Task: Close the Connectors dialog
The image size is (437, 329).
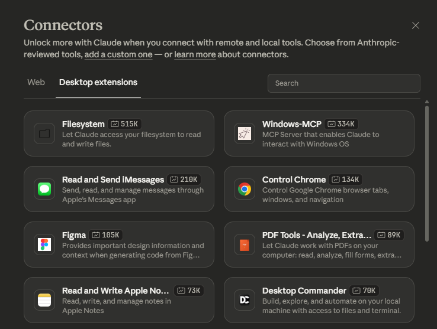Action: [x=416, y=25]
